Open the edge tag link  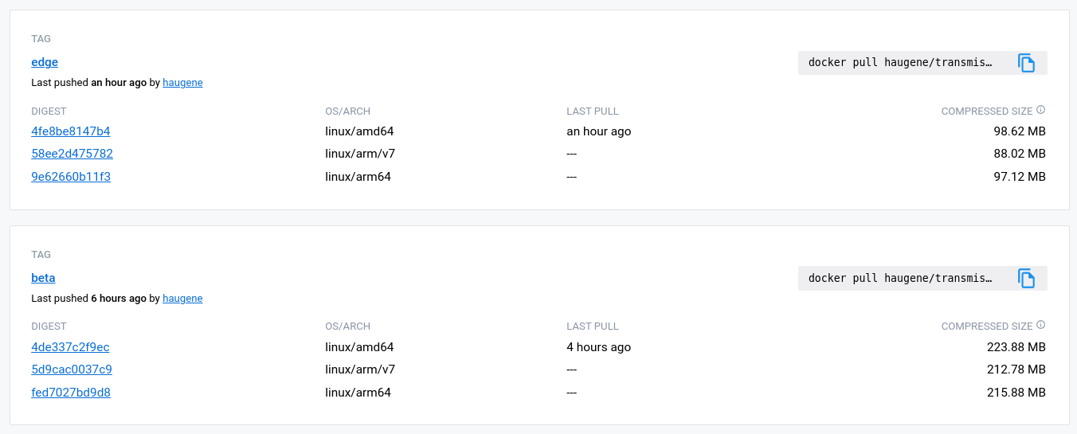(x=45, y=62)
